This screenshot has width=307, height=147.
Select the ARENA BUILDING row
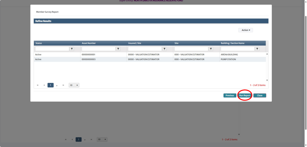(149, 55)
